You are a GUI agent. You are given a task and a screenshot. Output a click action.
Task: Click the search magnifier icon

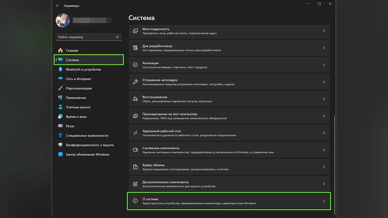[118, 37]
